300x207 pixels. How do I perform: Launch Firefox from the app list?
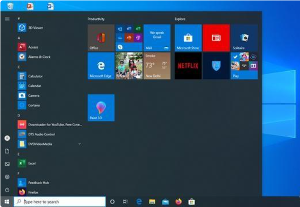(x=50, y=192)
